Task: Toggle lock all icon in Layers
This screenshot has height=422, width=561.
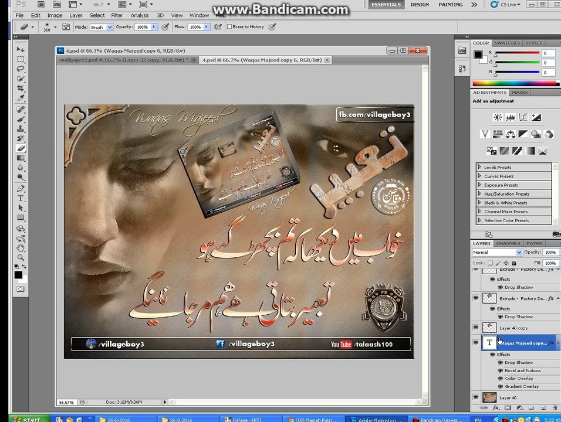Action: [514, 263]
